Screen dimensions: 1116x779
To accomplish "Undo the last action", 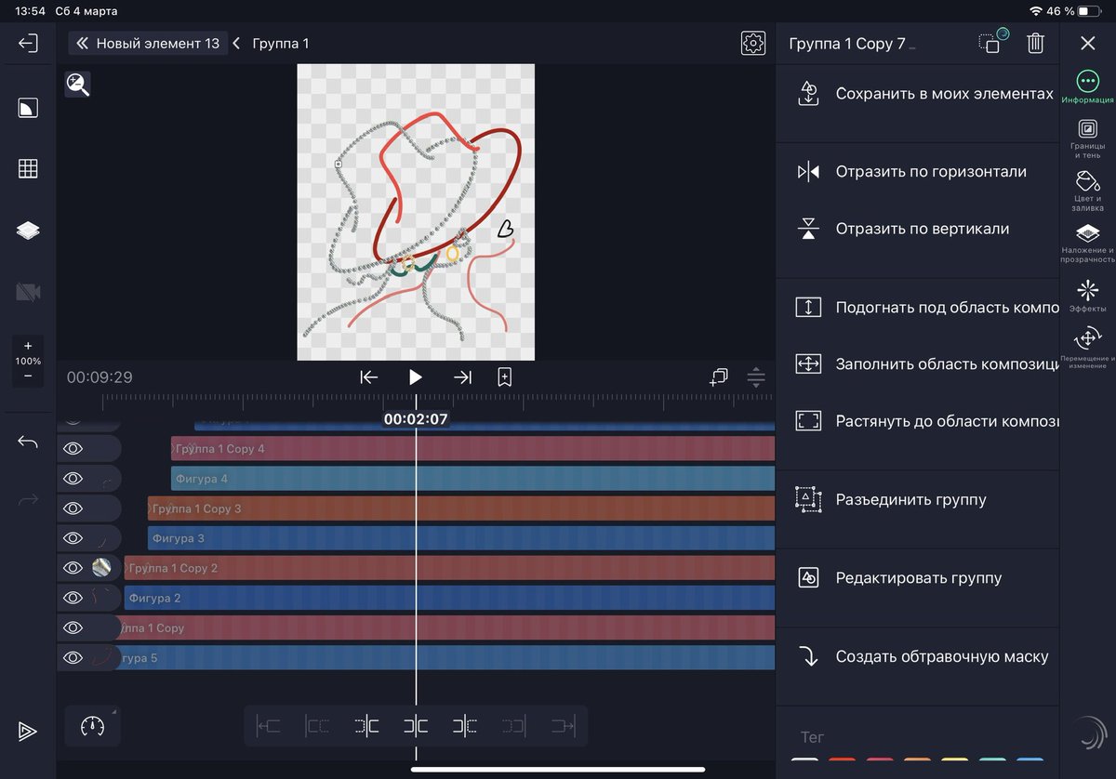I will pyautogui.click(x=28, y=442).
